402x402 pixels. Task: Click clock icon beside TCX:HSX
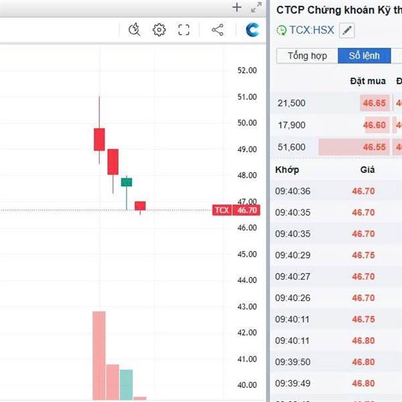coord(281,30)
